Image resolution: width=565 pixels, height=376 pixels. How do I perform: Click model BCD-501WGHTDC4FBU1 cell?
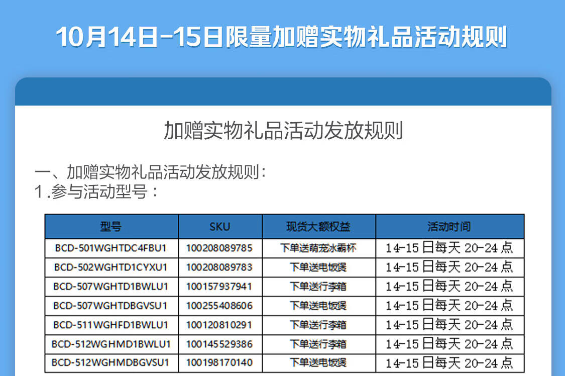(111, 248)
